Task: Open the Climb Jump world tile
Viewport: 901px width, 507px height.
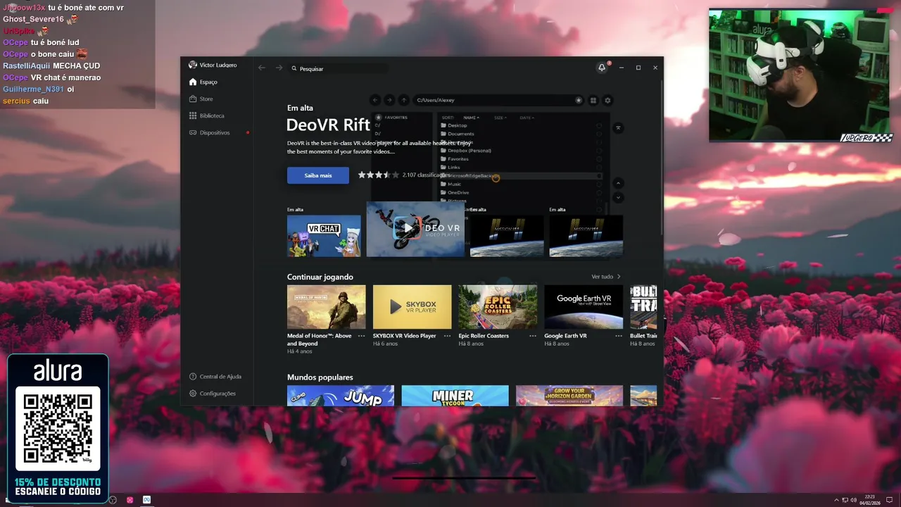Action: [x=341, y=396]
